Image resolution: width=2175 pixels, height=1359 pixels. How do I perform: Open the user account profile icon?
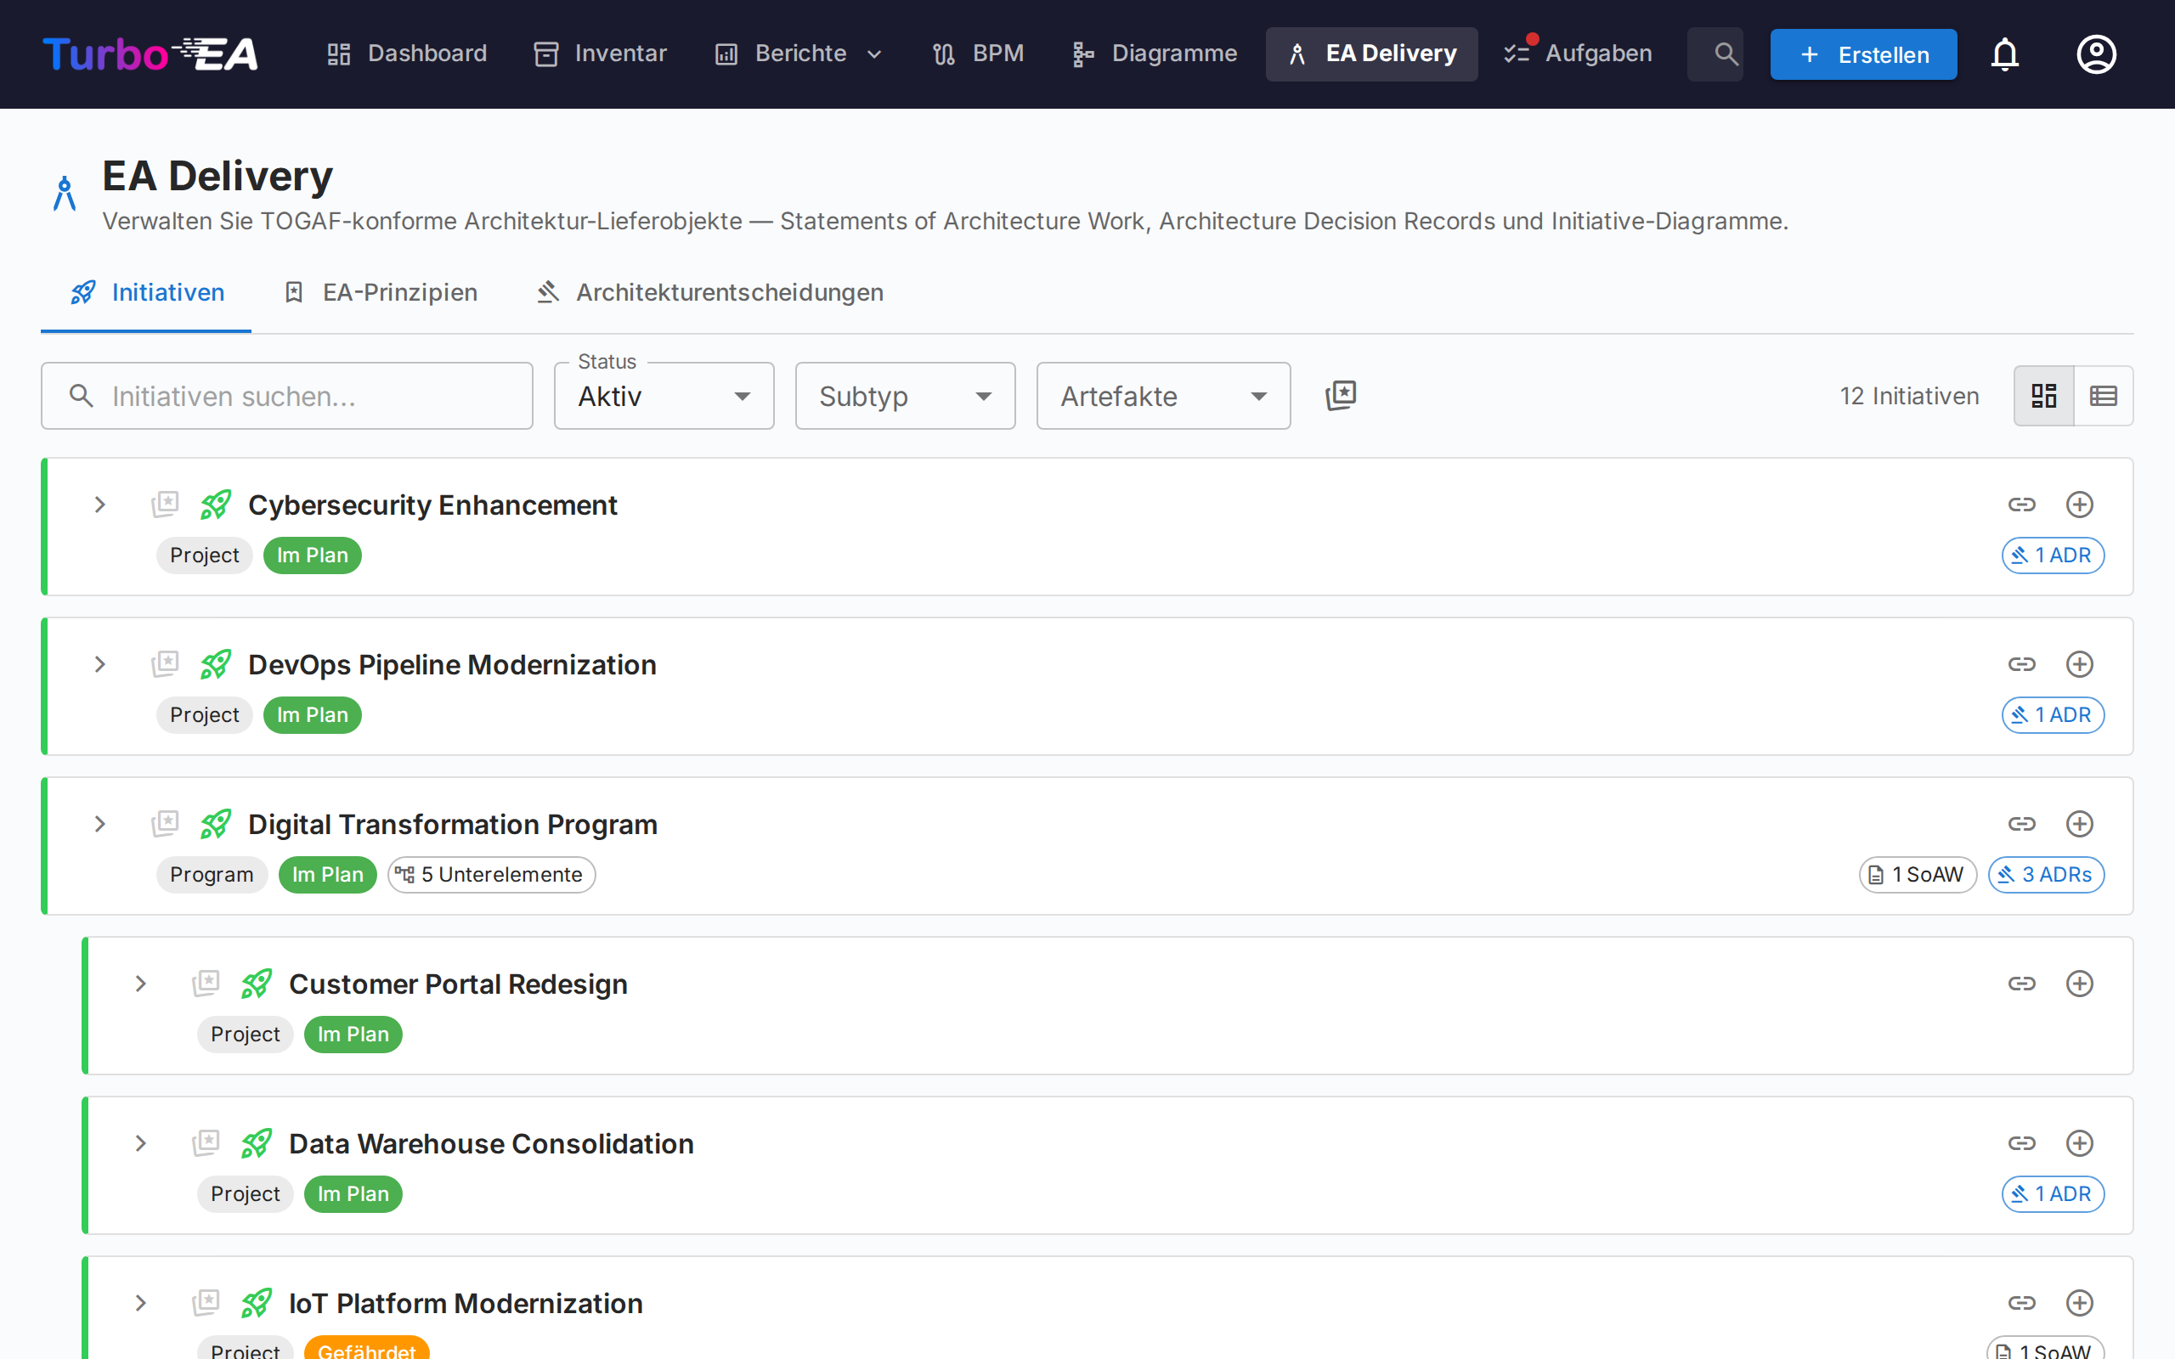pos(2096,55)
